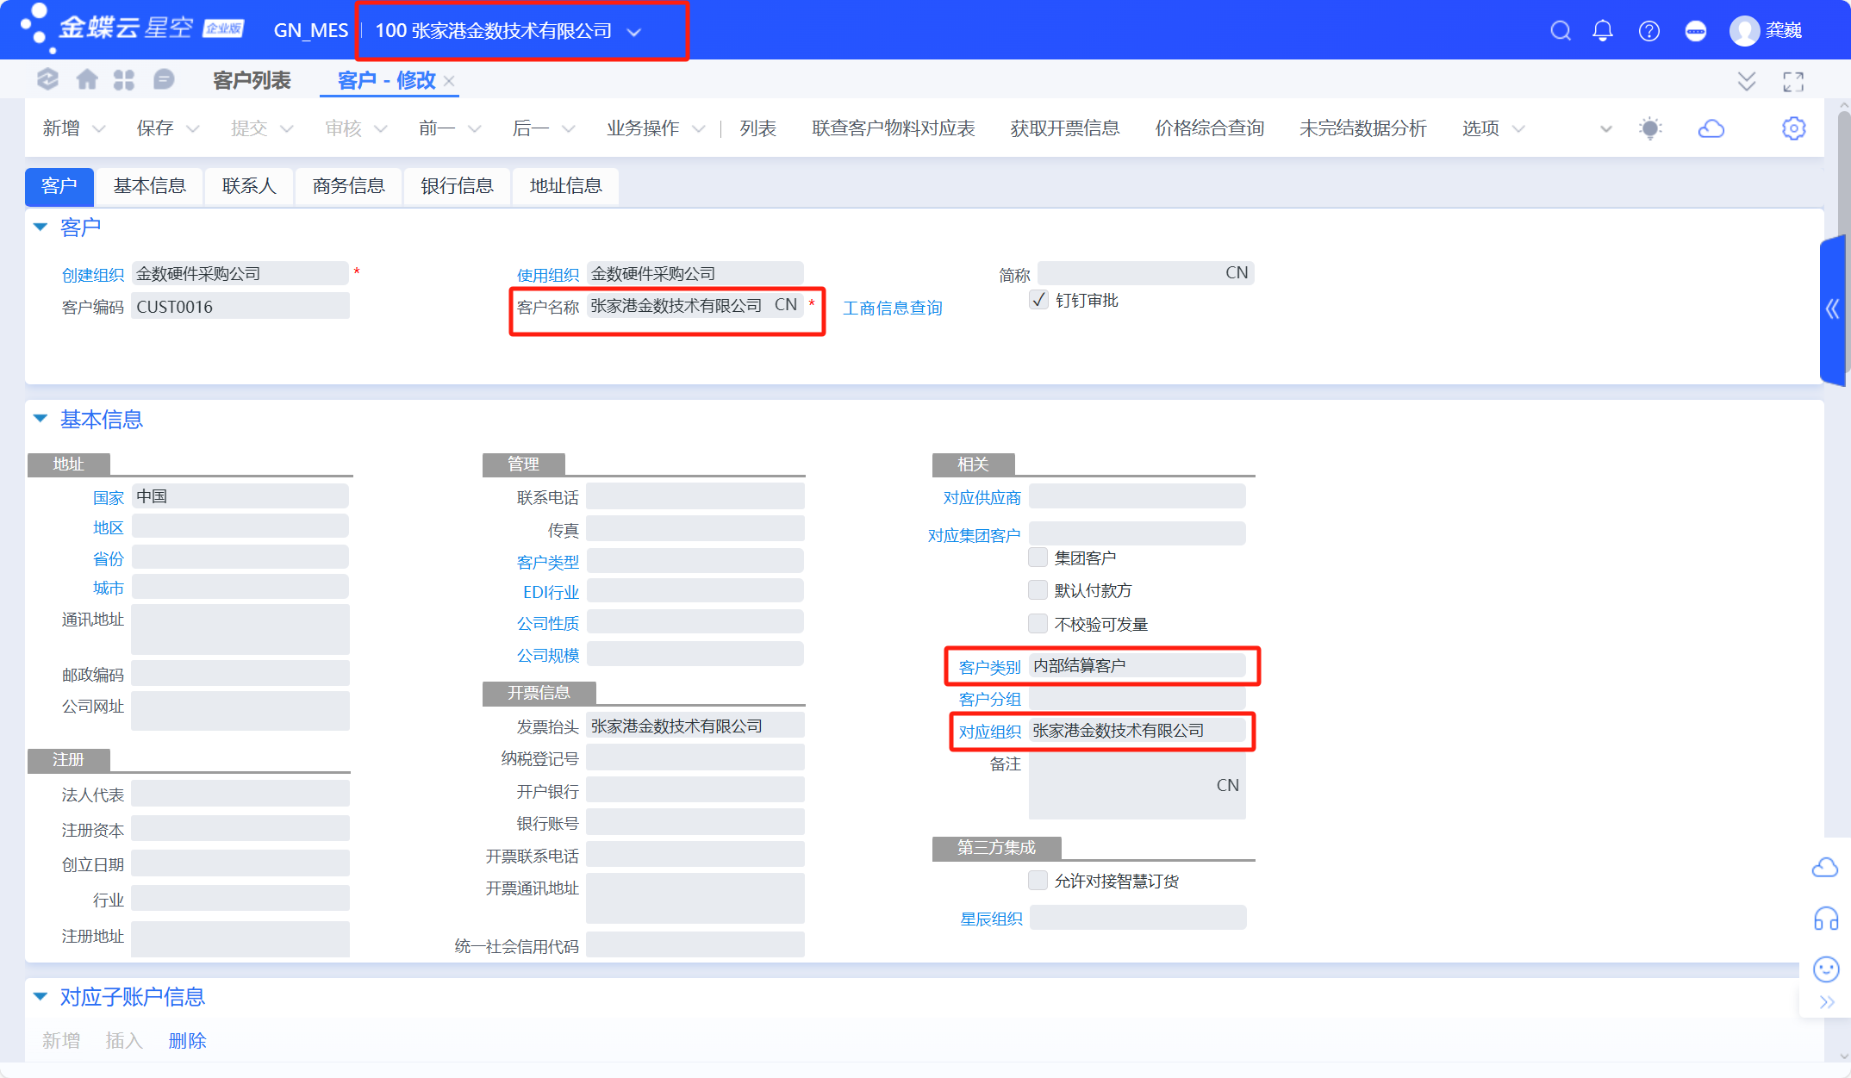Open the settings gear icon in toolbar
Screen dimensions: 1851x1078
pos(1793,128)
